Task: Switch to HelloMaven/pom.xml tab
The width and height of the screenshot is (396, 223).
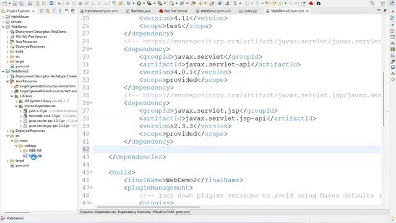Action: coord(99,11)
